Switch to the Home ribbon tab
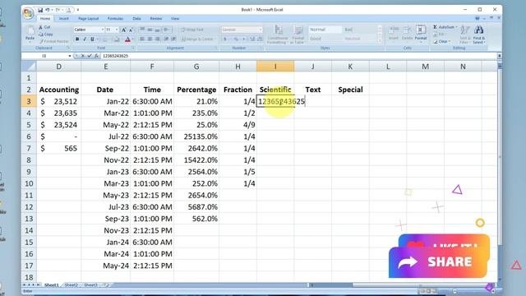This screenshot has width=526, height=296. tap(45, 19)
